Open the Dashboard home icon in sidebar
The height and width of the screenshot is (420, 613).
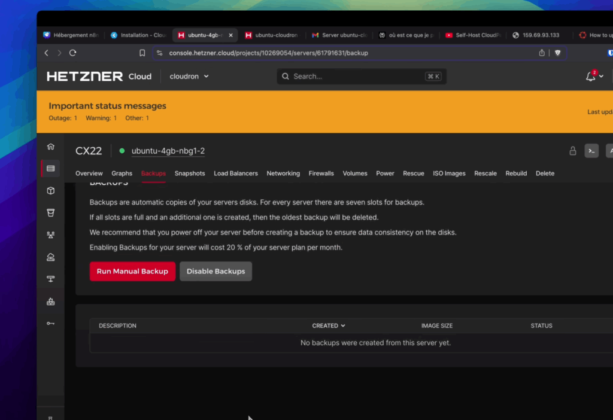(51, 147)
